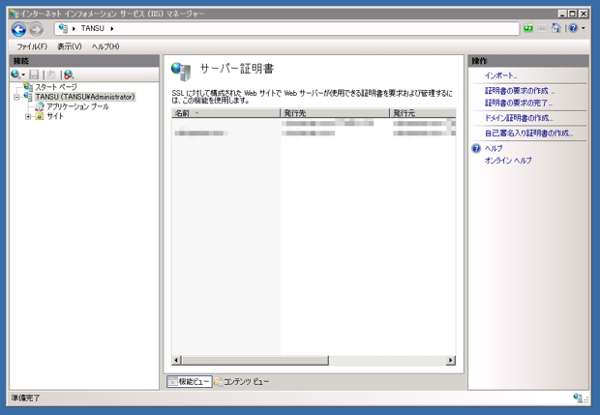Click the Create Connection globe icon

[x=15, y=74]
